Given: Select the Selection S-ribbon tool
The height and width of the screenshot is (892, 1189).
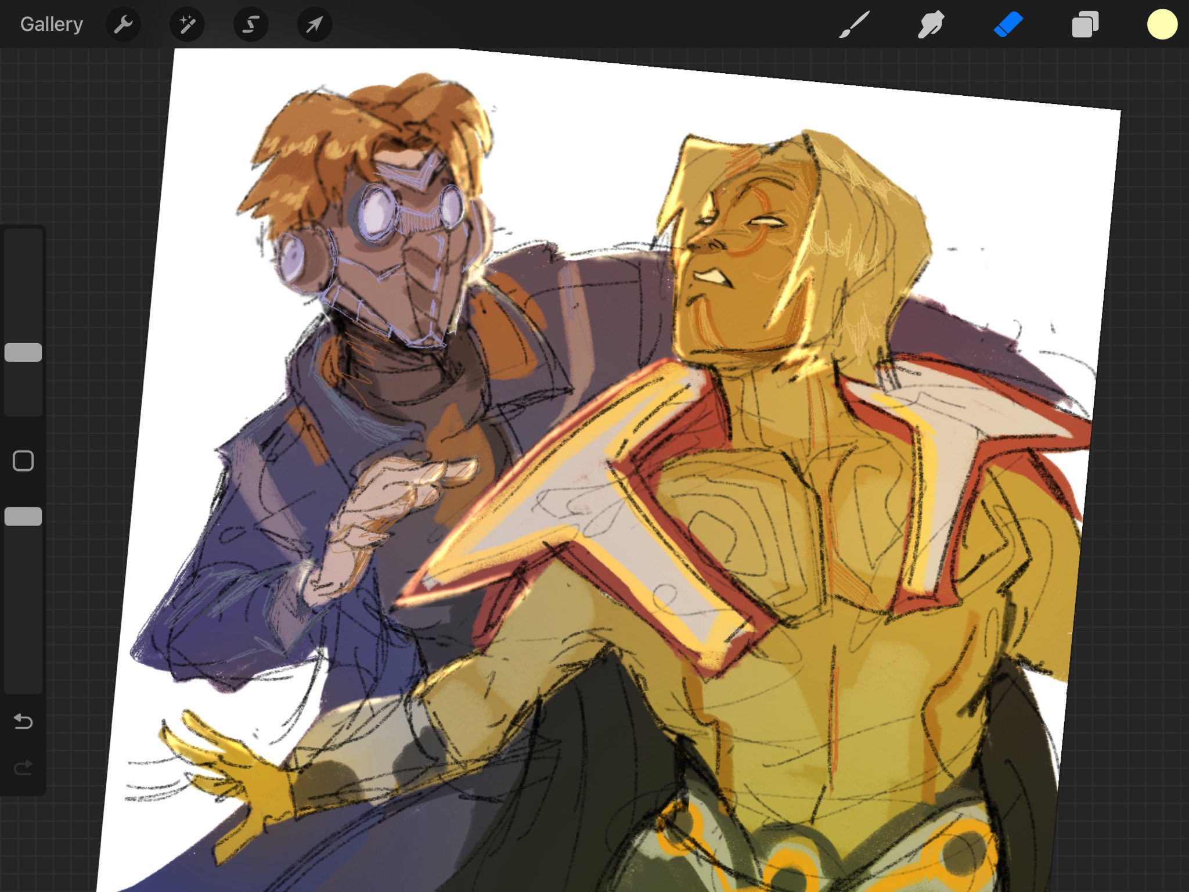Looking at the screenshot, I should pos(251,24).
